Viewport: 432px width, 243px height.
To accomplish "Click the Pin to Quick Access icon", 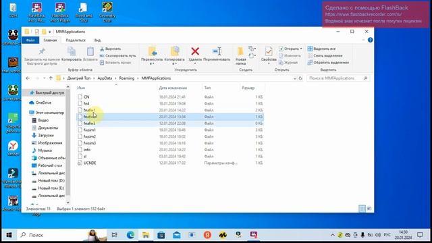I will (x=42, y=51).
